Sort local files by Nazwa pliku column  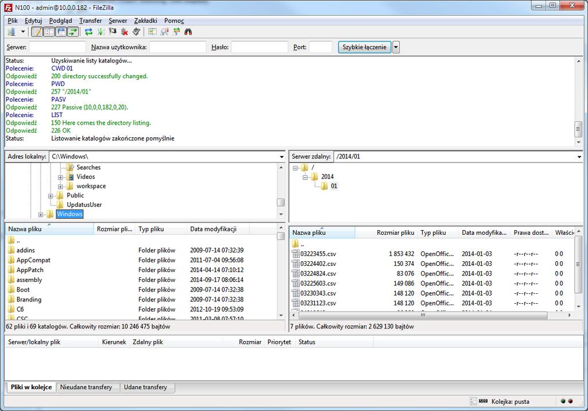49,229
